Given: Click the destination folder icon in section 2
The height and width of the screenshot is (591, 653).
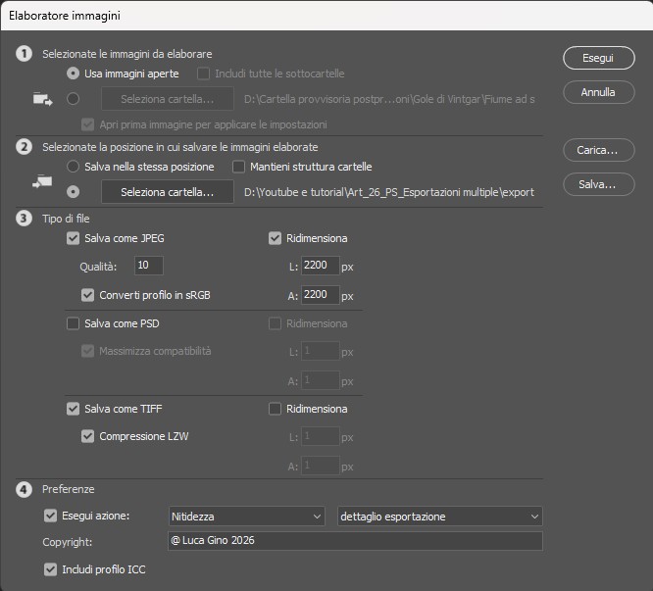Looking at the screenshot, I should [x=42, y=181].
